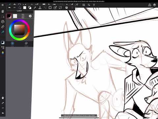
Task: Select the ruler tool in left sidebar
Action: pos(3,27)
